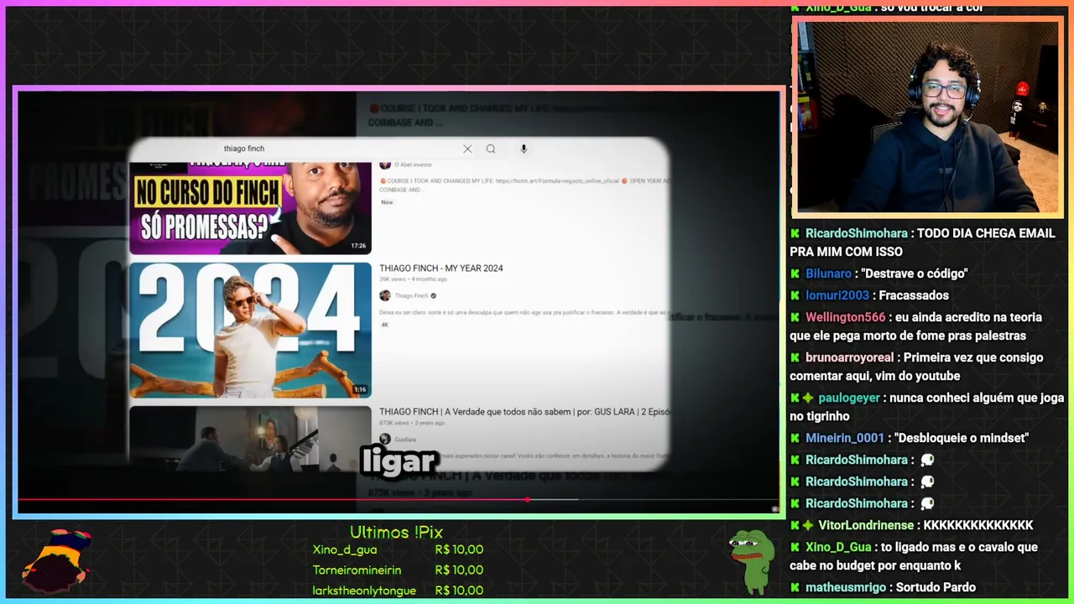Open the title "THIAGO FINCH - MY YEAR 2024"
The height and width of the screenshot is (604, 1074).
click(441, 268)
